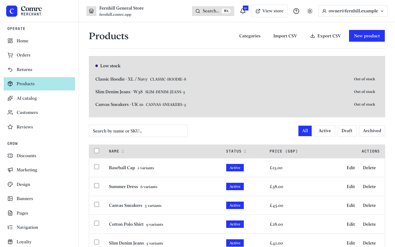Screen dimensions: 395x247
Task: Click the Active badge of Cotton Polo Shirt
Action: click(x=235, y=224)
